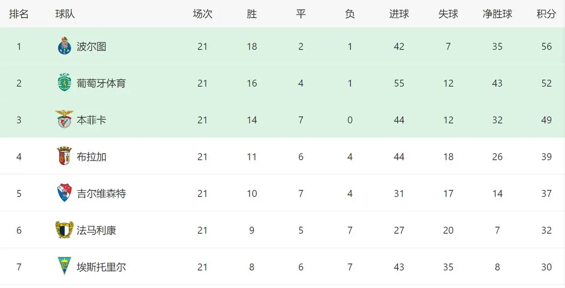Click the 排名 column header
Screen dimensions: 565x288
[19, 14]
